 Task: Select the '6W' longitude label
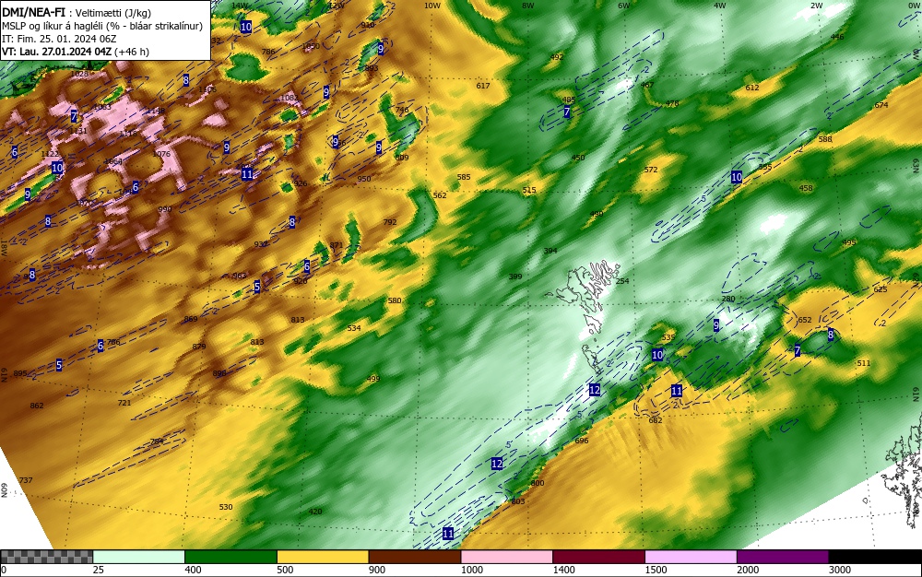(624, 6)
